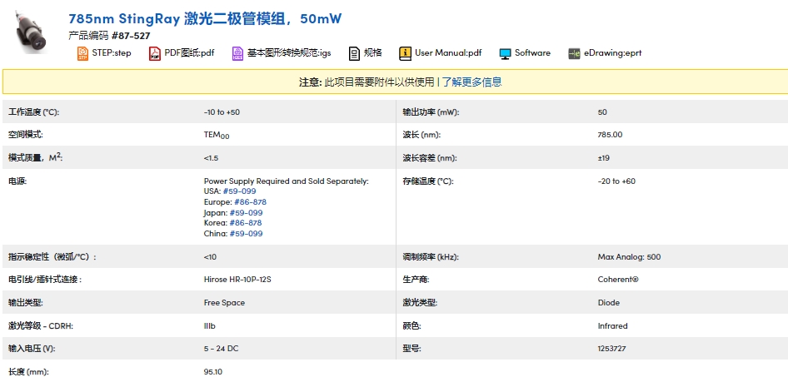Open the 785nm StingRay product title
Screen dimensions: 788x377
205,18
